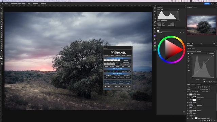Create new adjustment layer icon in Layers panel

pos(207,120)
